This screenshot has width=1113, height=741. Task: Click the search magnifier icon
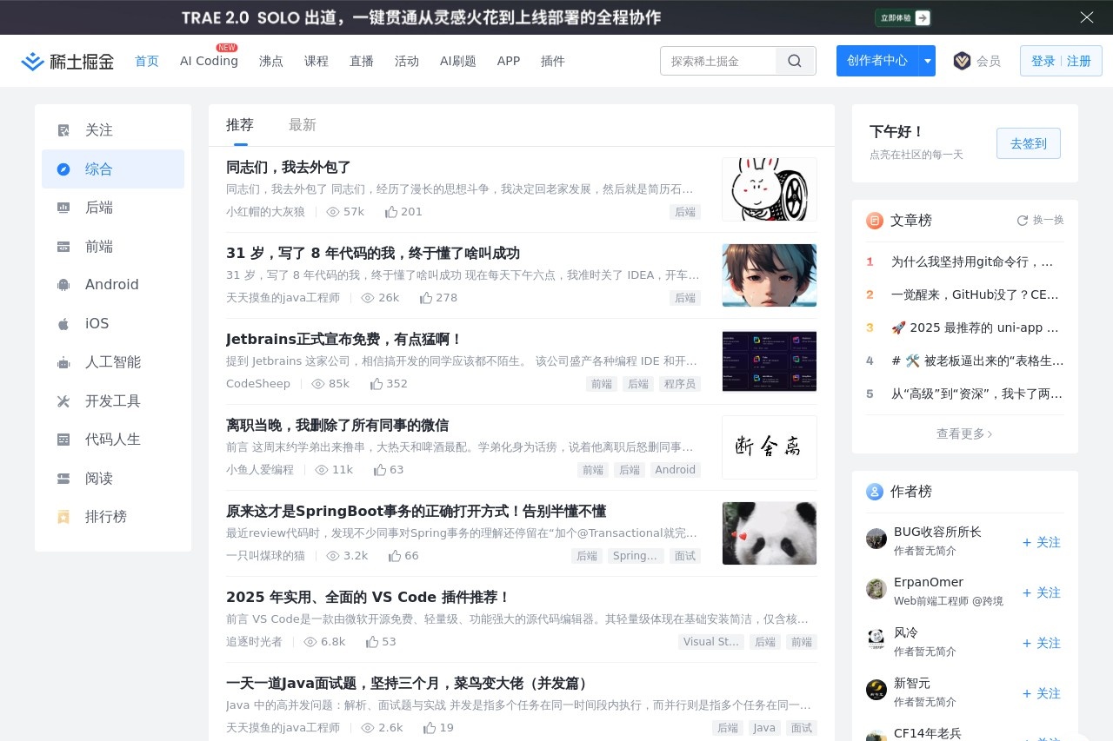pos(795,61)
